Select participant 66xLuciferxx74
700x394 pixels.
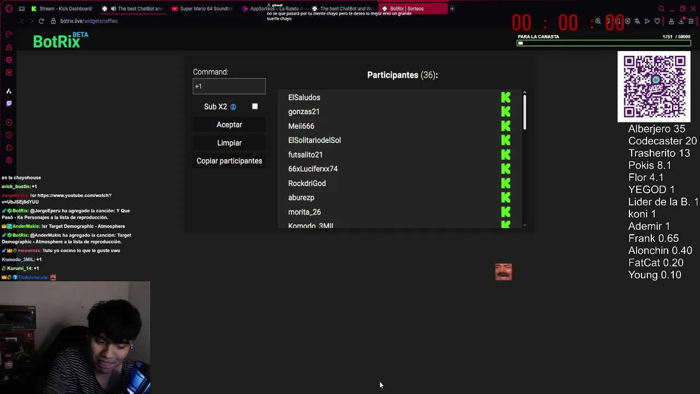click(313, 169)
